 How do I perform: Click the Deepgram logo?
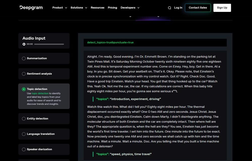31,8
